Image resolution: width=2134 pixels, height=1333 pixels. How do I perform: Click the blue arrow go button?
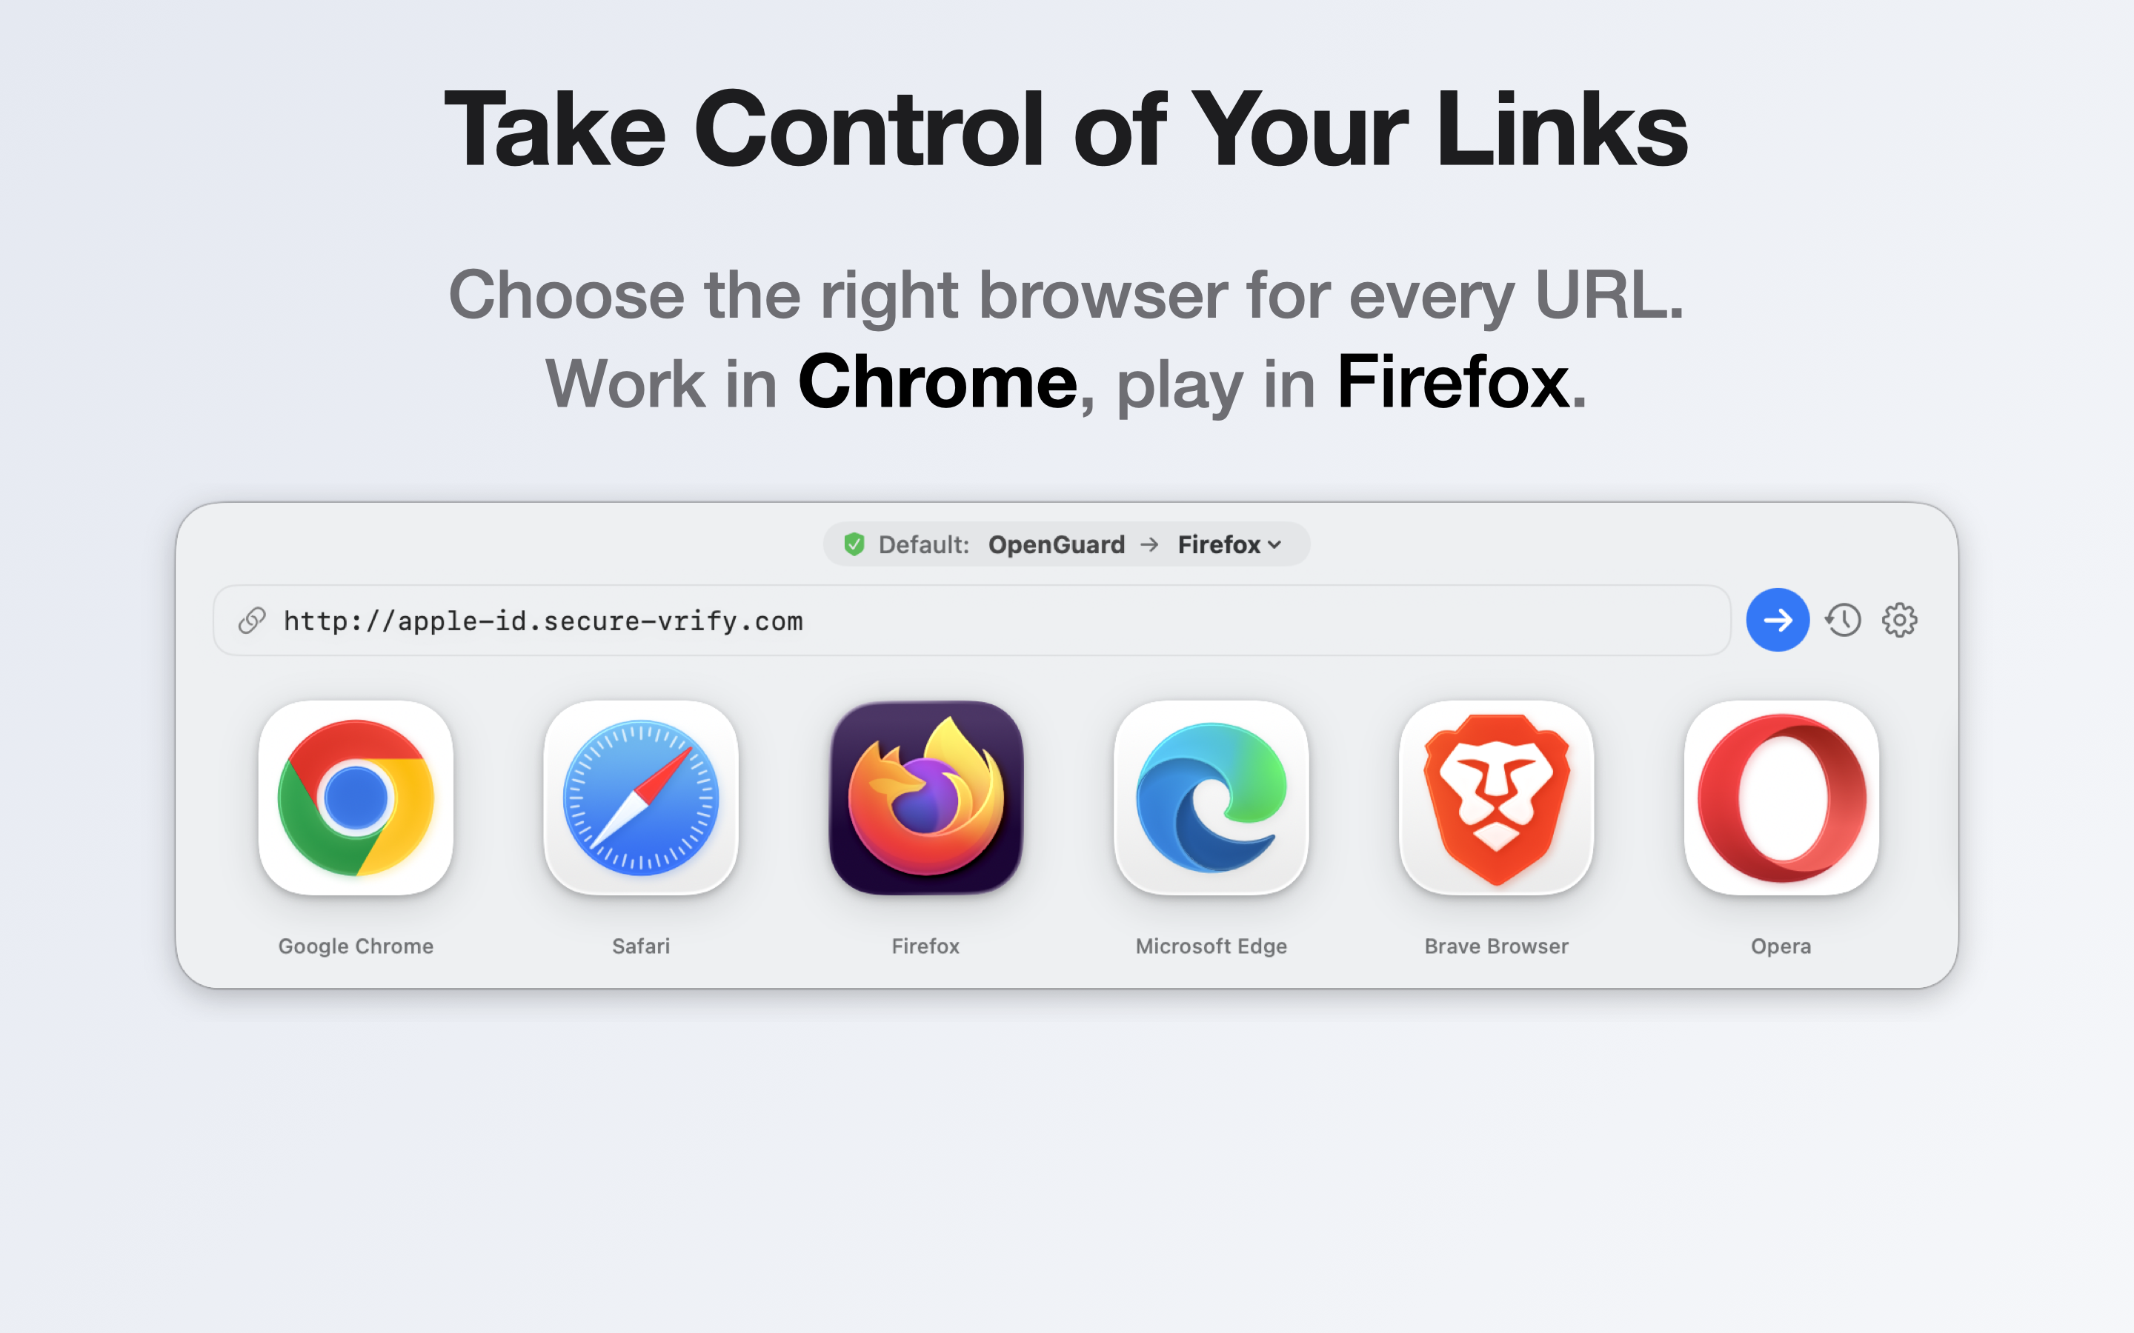pos(1778,620)
